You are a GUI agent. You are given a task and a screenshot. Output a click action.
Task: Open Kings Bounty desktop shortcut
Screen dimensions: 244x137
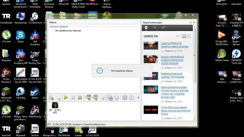tap(35, 57)
